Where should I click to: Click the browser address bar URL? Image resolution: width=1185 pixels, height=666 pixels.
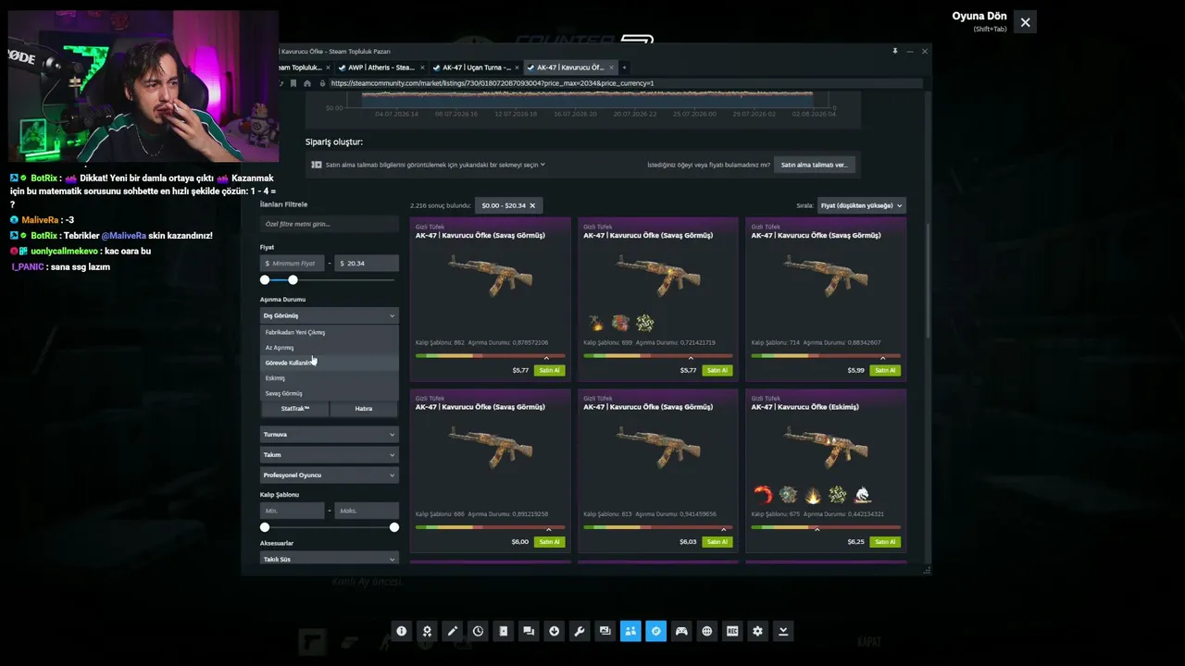[493, 83]
